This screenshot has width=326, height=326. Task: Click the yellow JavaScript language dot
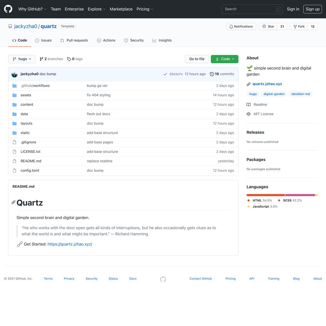click(x=248, y=207)
